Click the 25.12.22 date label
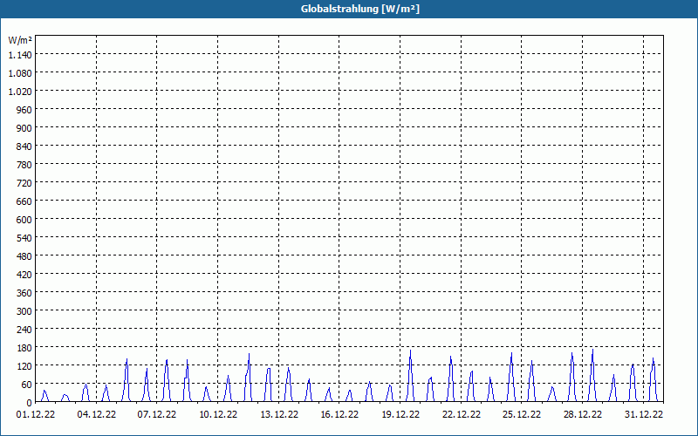The image size is (698, 436). click(522, 415)
